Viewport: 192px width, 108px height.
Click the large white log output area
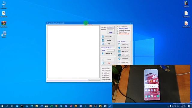coord(73,52)
